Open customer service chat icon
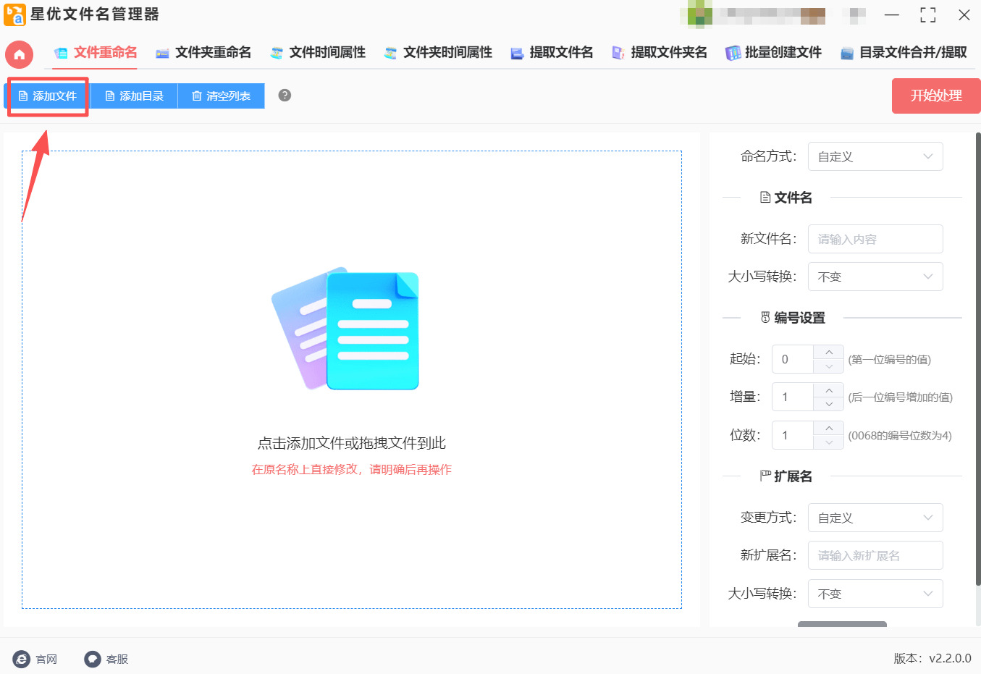The width and height of the screenshot is (981, 674). [x=92, y=659]
